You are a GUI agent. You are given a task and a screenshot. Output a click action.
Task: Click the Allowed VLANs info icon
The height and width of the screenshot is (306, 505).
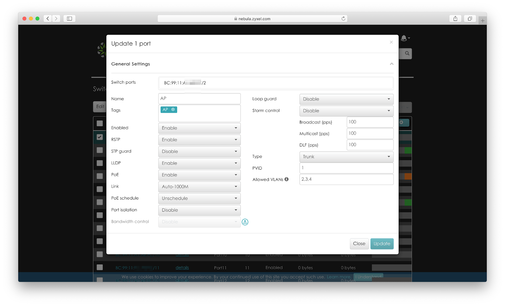click(x=287, y=179)
